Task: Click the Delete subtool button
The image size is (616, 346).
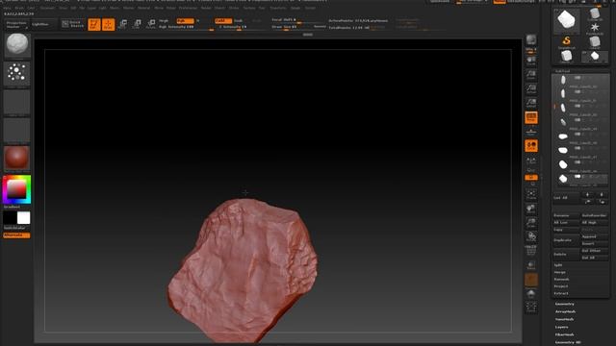Action: pyautogui.click(x=566, y=254)
